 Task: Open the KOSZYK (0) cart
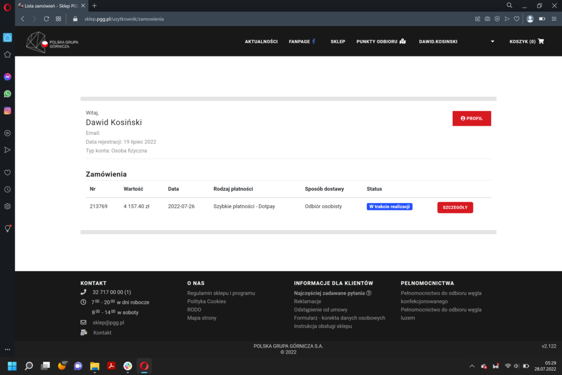pyautogui.click(x=526, y=42)
